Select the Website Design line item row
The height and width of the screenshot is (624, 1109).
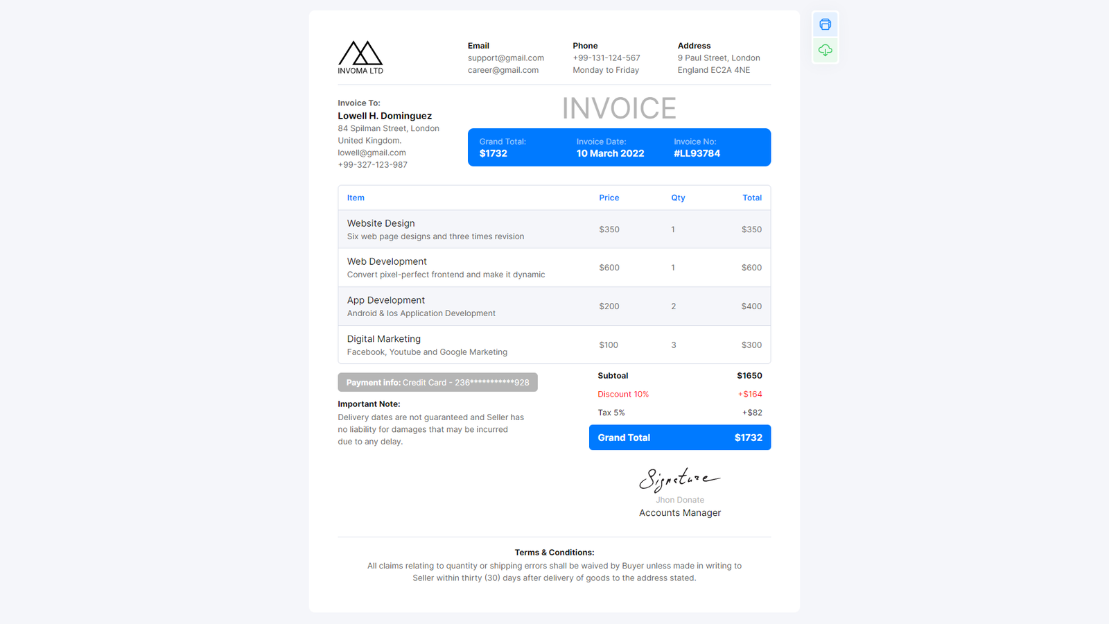(x=554, y=229)
